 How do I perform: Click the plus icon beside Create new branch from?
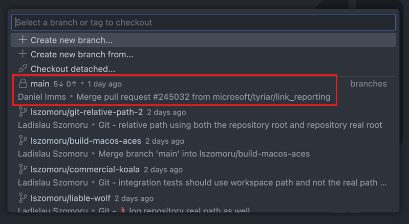coord(23,54)
